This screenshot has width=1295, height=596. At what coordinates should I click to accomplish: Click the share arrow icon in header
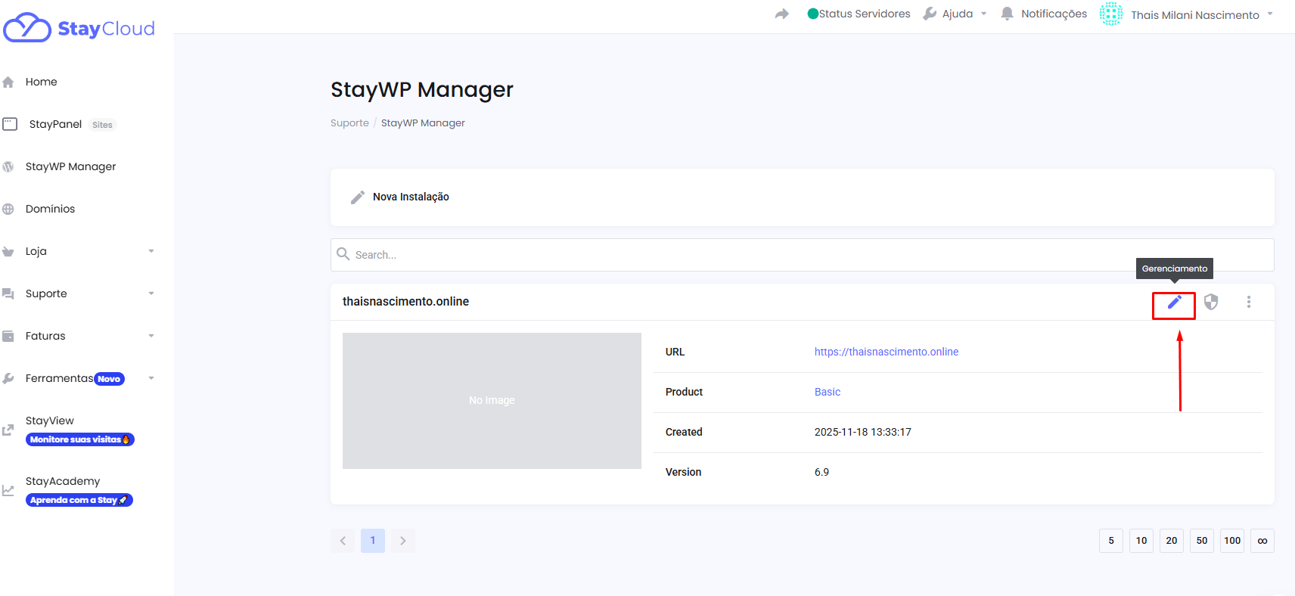coord(782,14)
